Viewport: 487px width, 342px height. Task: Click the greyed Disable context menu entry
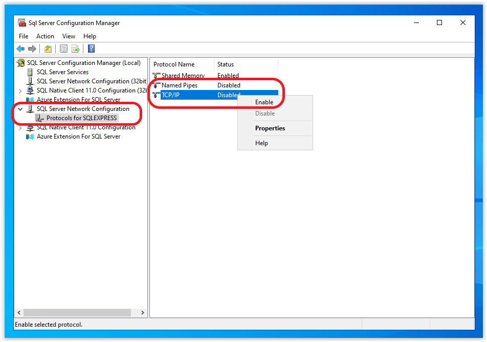(x=275, y=113)
